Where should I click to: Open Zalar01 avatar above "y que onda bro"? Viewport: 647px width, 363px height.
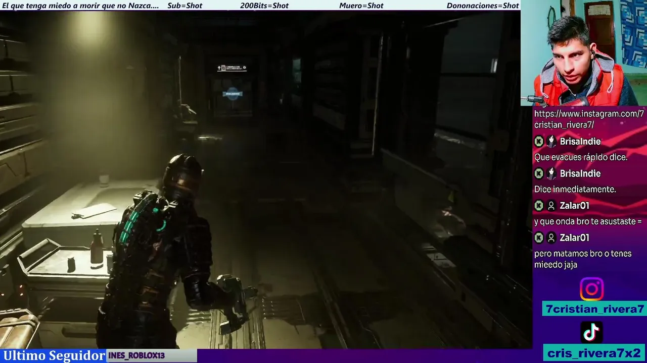(551, 206)
